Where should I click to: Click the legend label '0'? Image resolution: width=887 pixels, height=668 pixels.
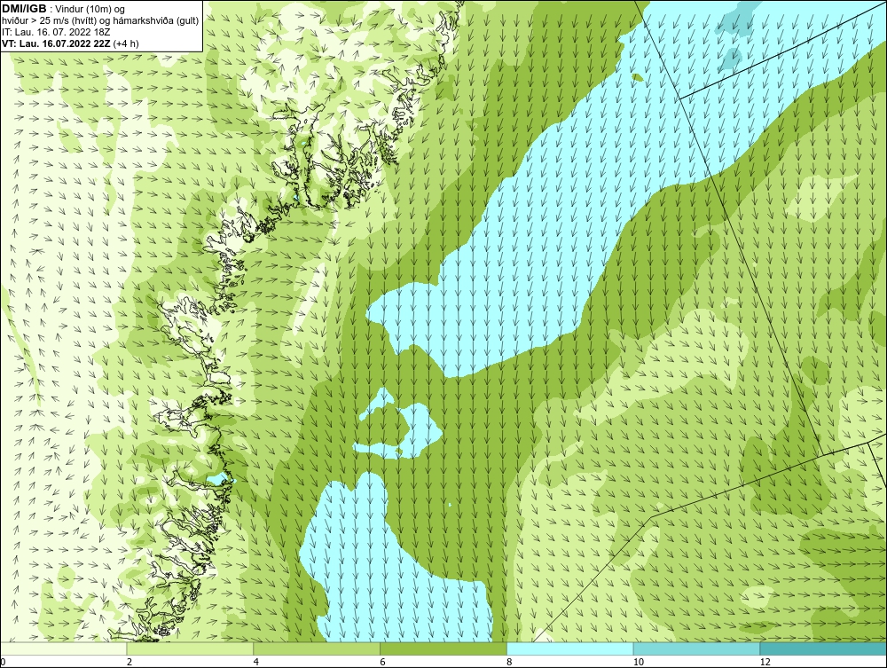tap(3, 662)
